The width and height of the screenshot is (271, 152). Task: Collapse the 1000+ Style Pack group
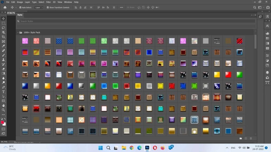tap(18, 32)
